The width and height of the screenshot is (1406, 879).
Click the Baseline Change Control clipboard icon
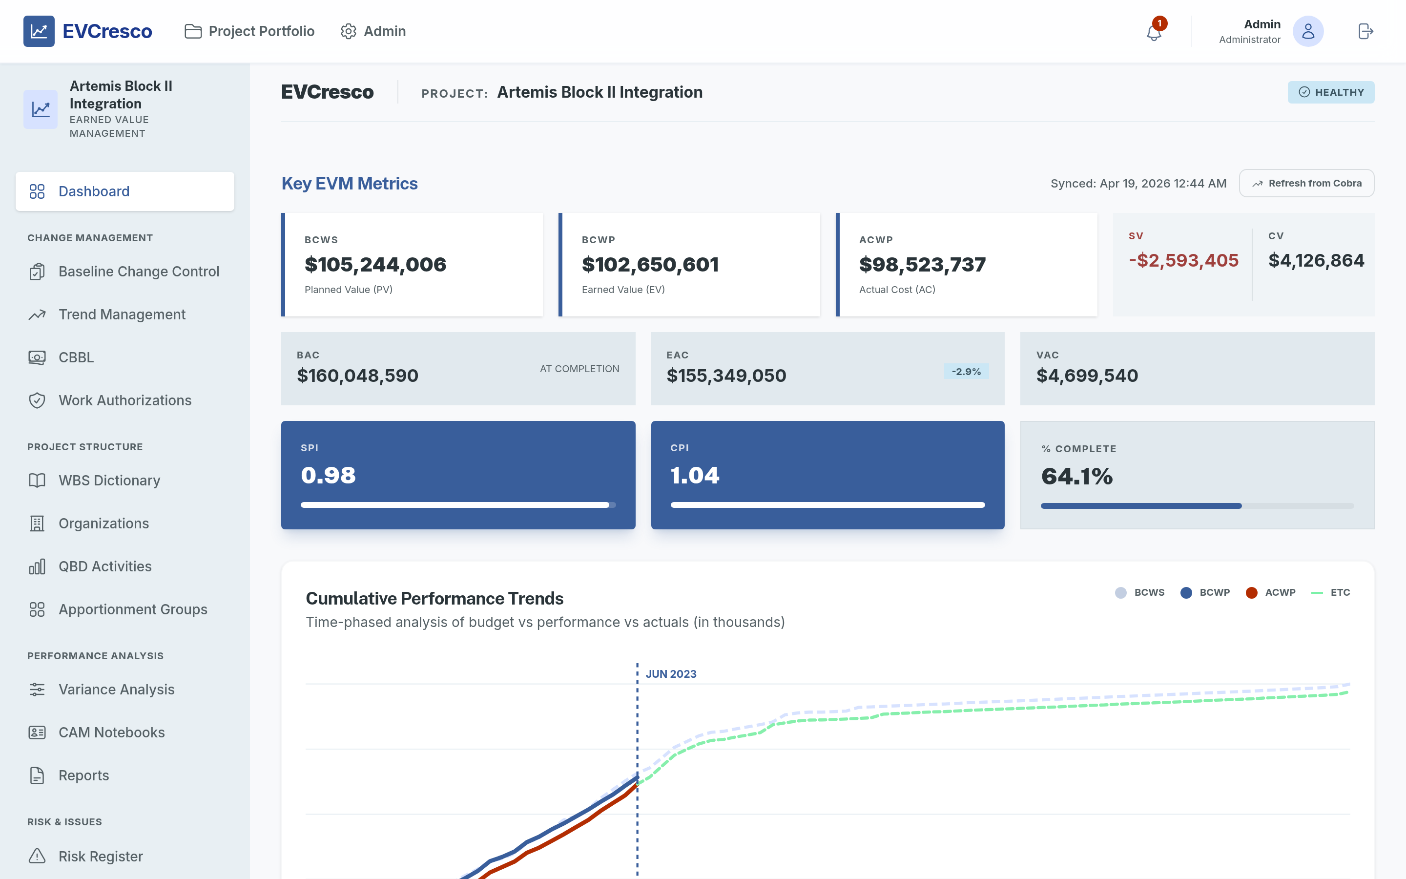pos(37,272)
